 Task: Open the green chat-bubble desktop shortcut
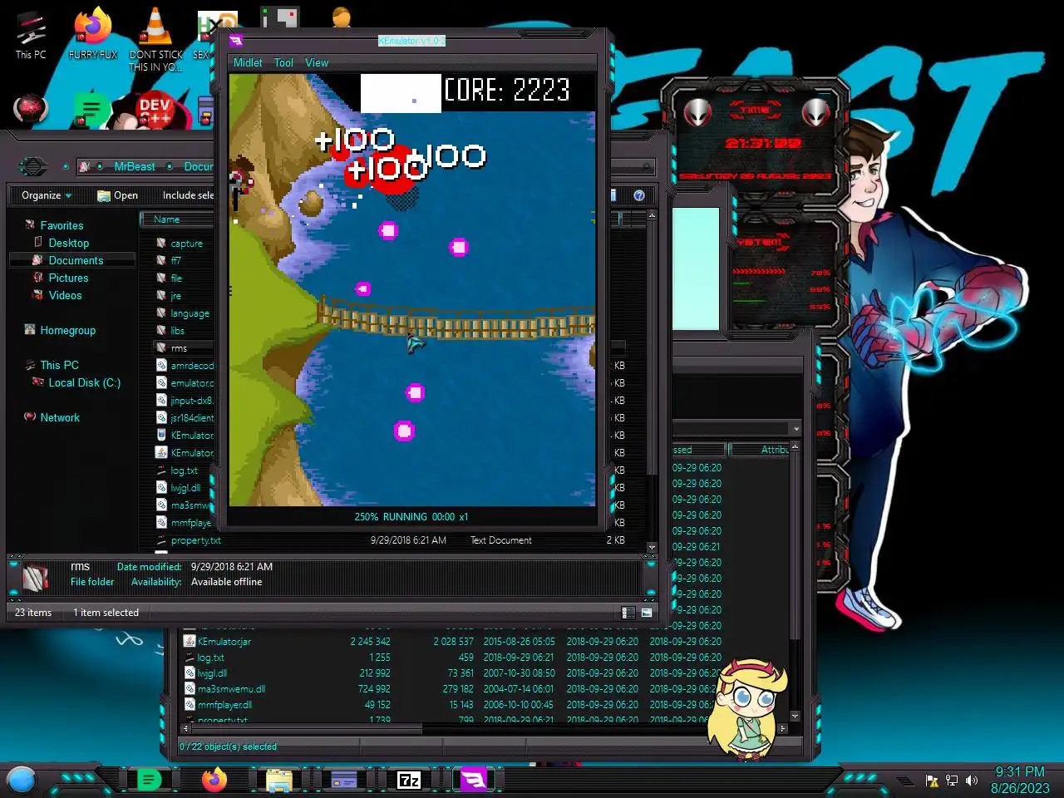pyautogui.click(x=92, y=110)
